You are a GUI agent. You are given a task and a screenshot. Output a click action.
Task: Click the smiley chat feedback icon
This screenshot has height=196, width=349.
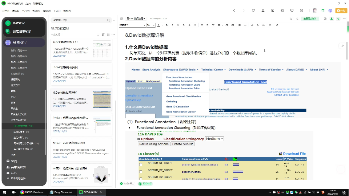(301, 11)
